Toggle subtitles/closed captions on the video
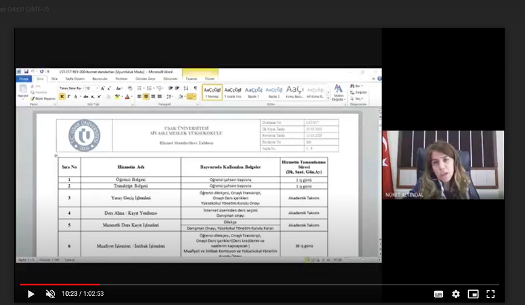Viewport: 525px width, 305px height. (x=439, y=294)
